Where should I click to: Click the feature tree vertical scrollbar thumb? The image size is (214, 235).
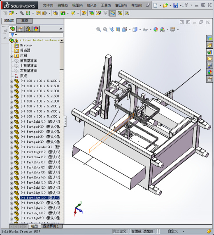click(62, 56)
